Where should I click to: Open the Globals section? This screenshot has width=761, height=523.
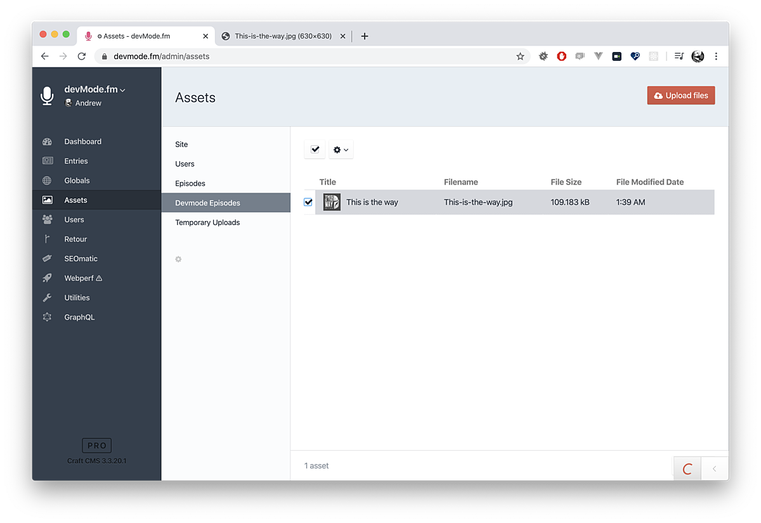(77, 181)
